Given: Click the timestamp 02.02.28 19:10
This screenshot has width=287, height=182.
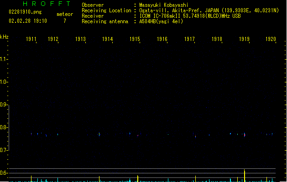Looking at the screenshot, I should pos(28,21).
